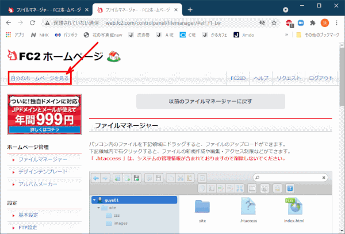Click the gray floppy download icon
The image size is (345, 234).
159,178
